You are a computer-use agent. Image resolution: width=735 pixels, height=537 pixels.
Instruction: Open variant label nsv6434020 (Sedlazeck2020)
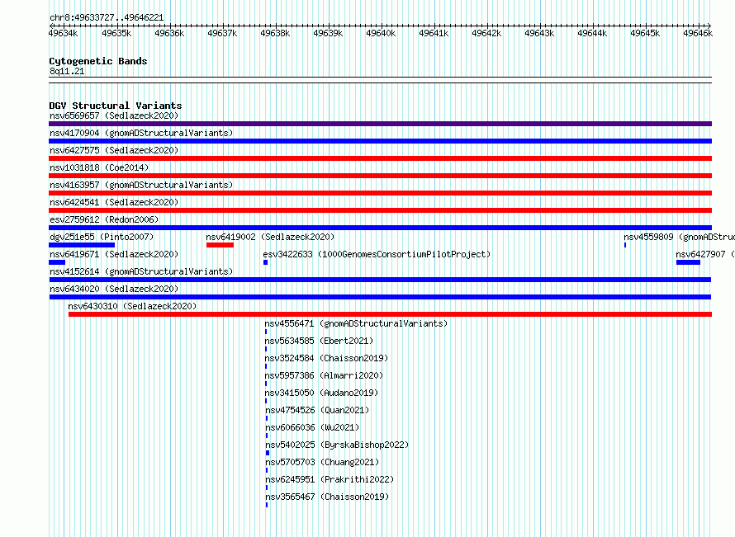click(x=114, y=289)
